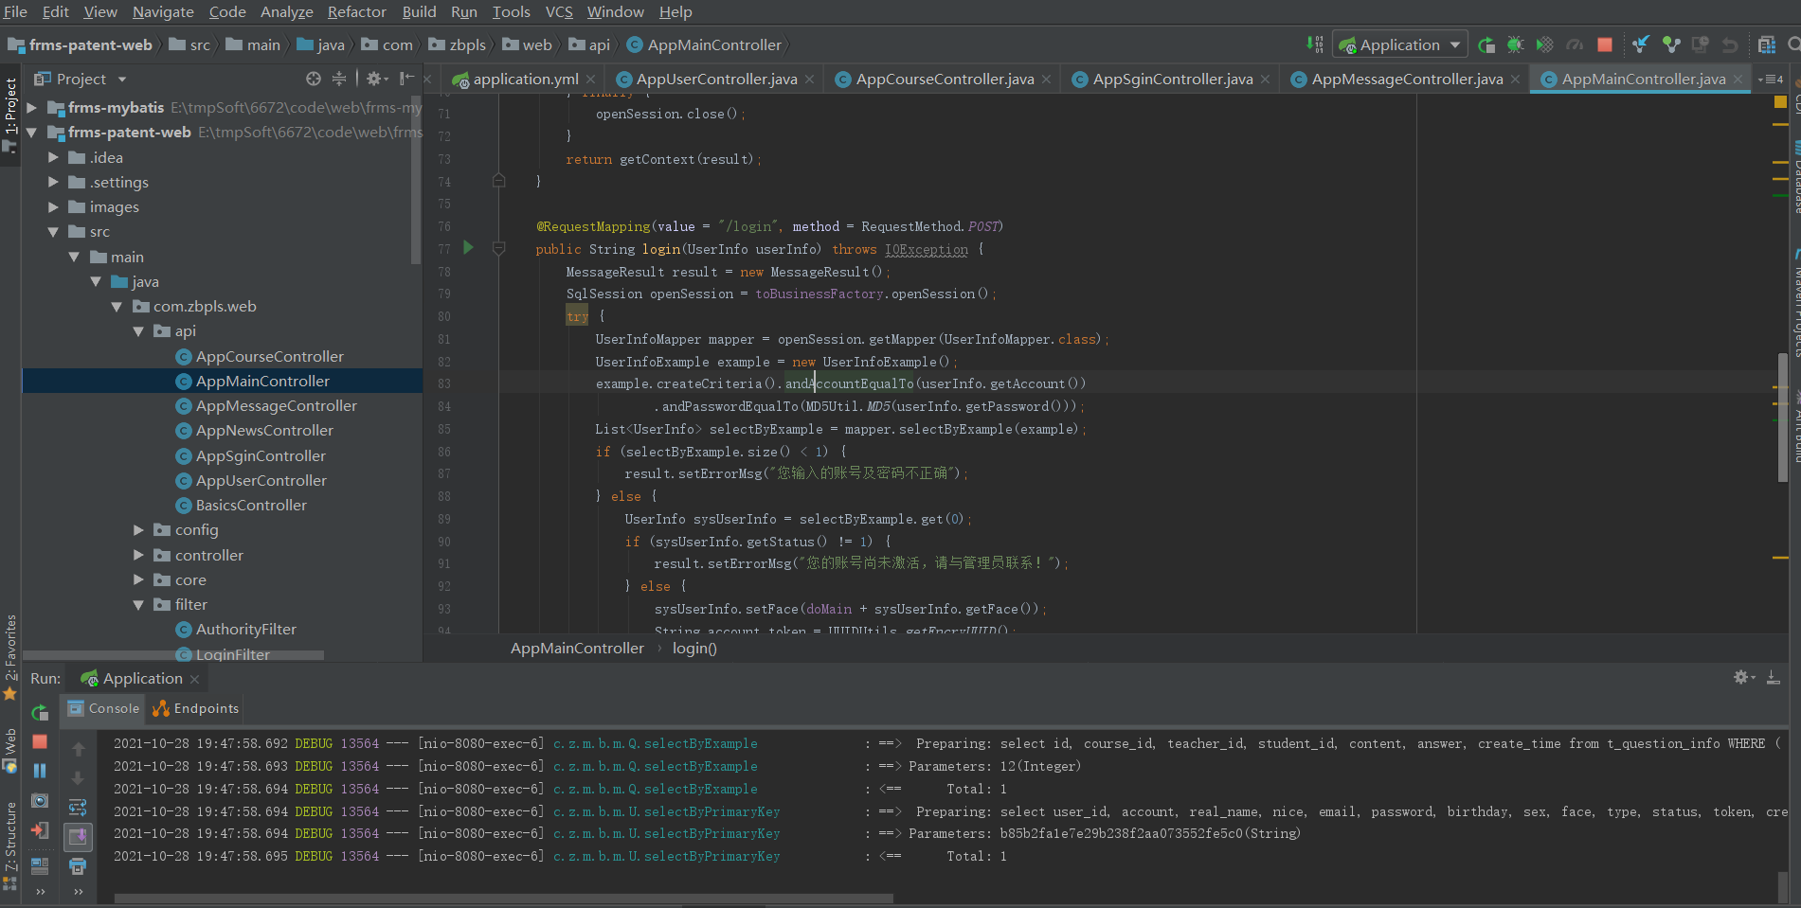Click the Exit icon in Run panel sidebar
Viewport: 1801px width, 908px height.
coord(40,830)
